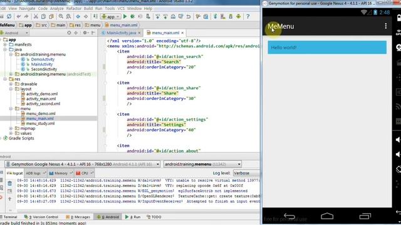Open the Log level Verbose dropdown
Screen dimensions: 401x225
[x=246, y=173]
